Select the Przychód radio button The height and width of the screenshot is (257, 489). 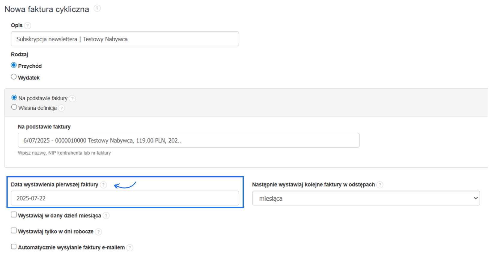tap(14, 65)
